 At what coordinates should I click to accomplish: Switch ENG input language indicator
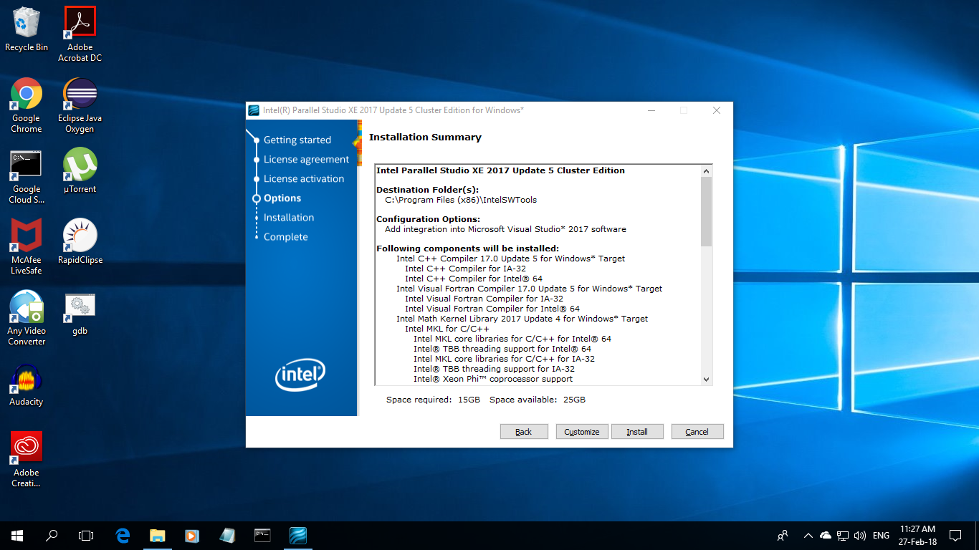click(882, 535)
